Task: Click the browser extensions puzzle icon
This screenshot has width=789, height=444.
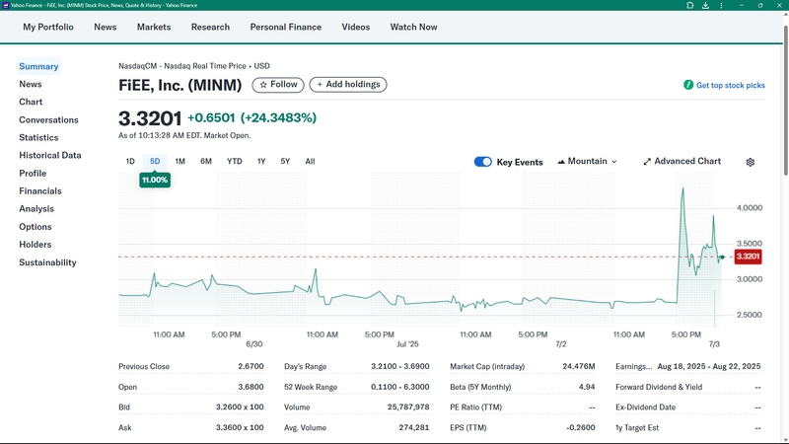Action: (x=689, y=5)
